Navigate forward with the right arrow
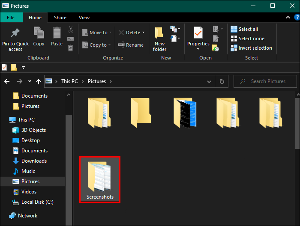This screenshot has width=300, height=226. [x=20, y=82]
